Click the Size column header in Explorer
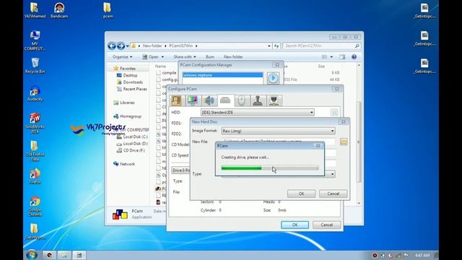 point(321,66)
